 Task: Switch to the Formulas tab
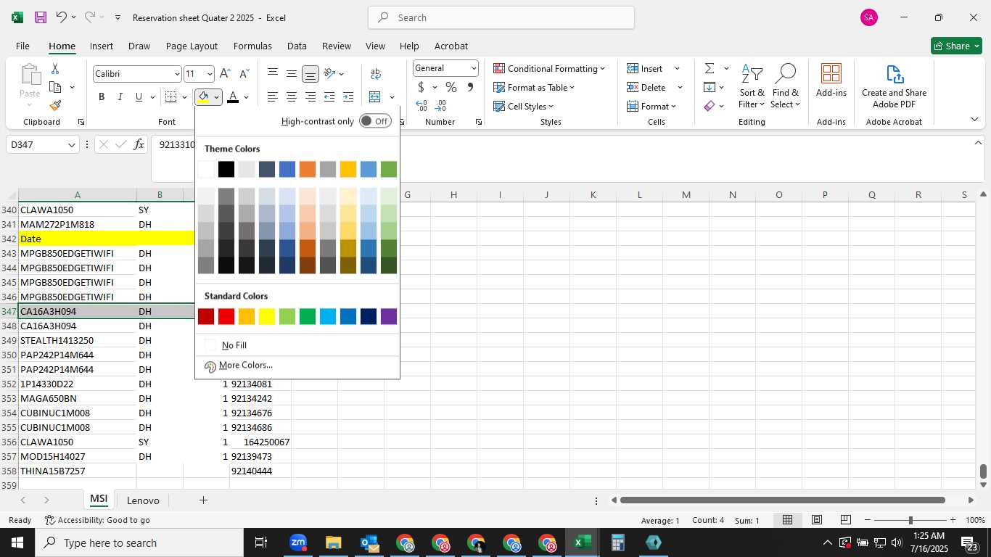coord(252,46)
